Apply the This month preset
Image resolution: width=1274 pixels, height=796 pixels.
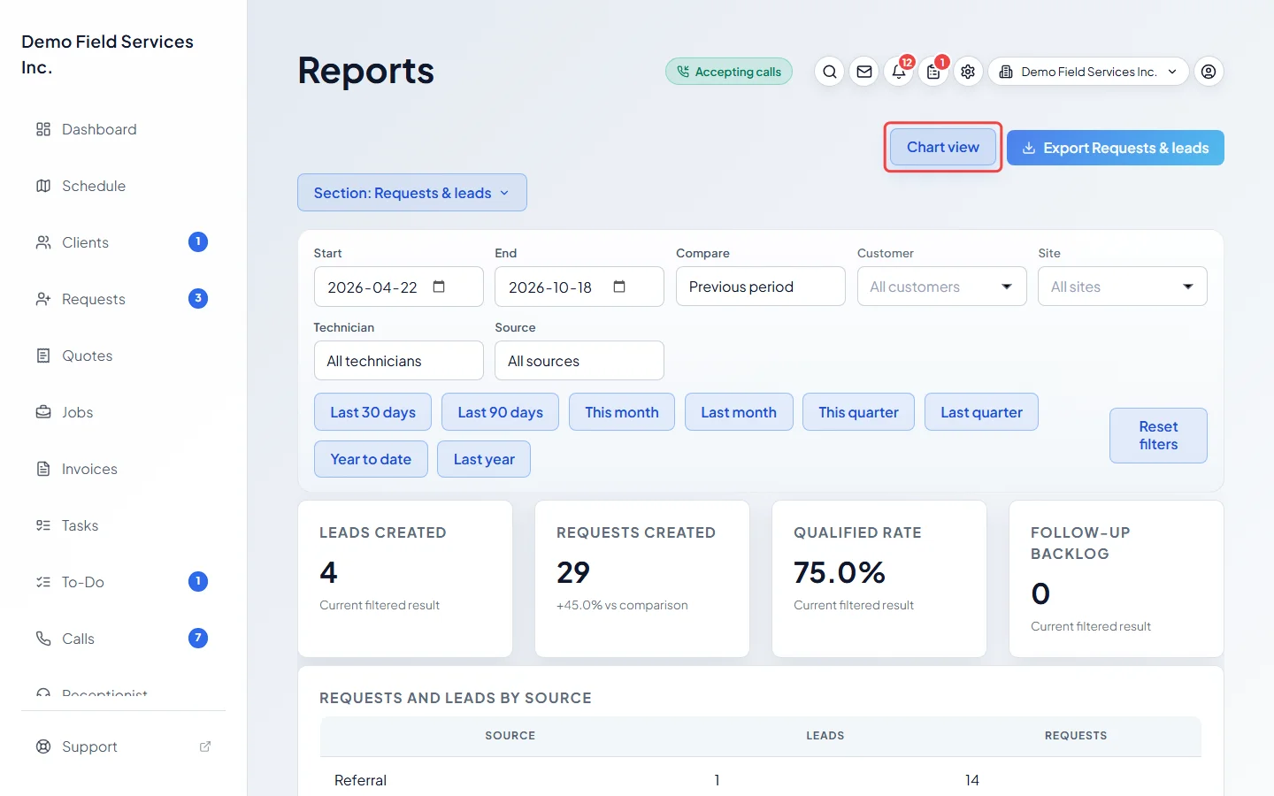point(622,412)
